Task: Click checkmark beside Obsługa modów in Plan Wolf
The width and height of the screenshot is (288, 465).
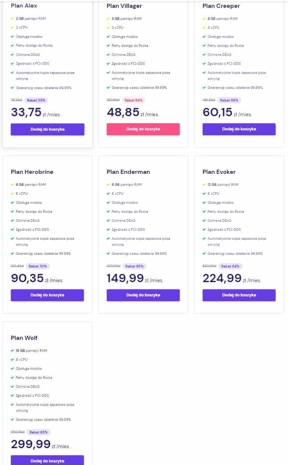Action: [x=12, y=369]
